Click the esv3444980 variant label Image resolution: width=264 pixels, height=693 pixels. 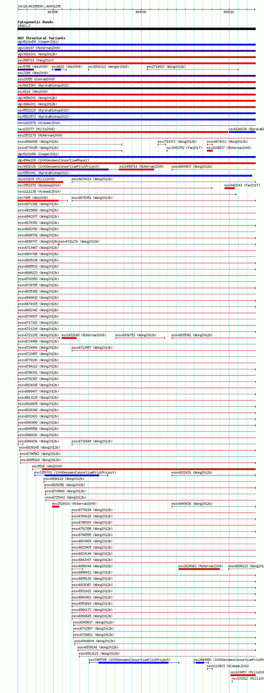pyautogui.click(x=229, y=660)
